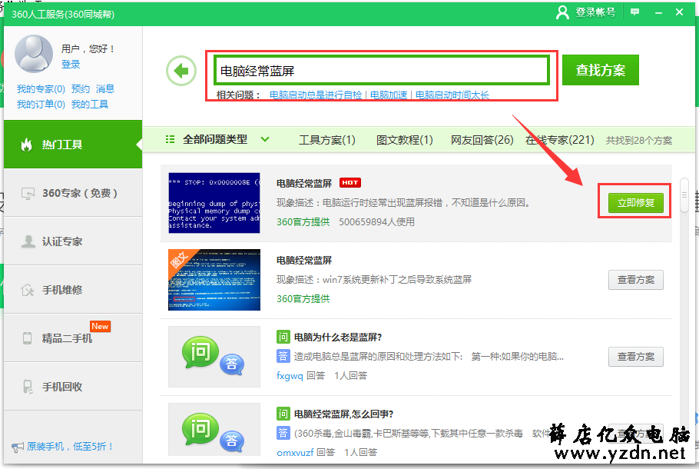Screen dimensions: 699x469
Task: Open 我的专家(0) link
Action: pos(41,88)
